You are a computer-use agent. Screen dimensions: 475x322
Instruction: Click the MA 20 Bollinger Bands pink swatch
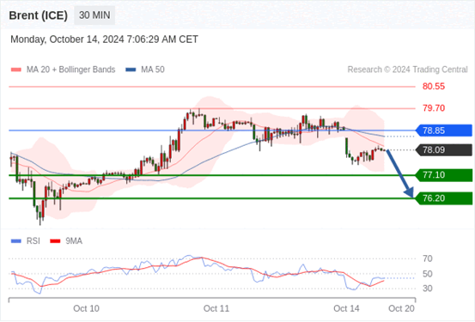(16, 70)
